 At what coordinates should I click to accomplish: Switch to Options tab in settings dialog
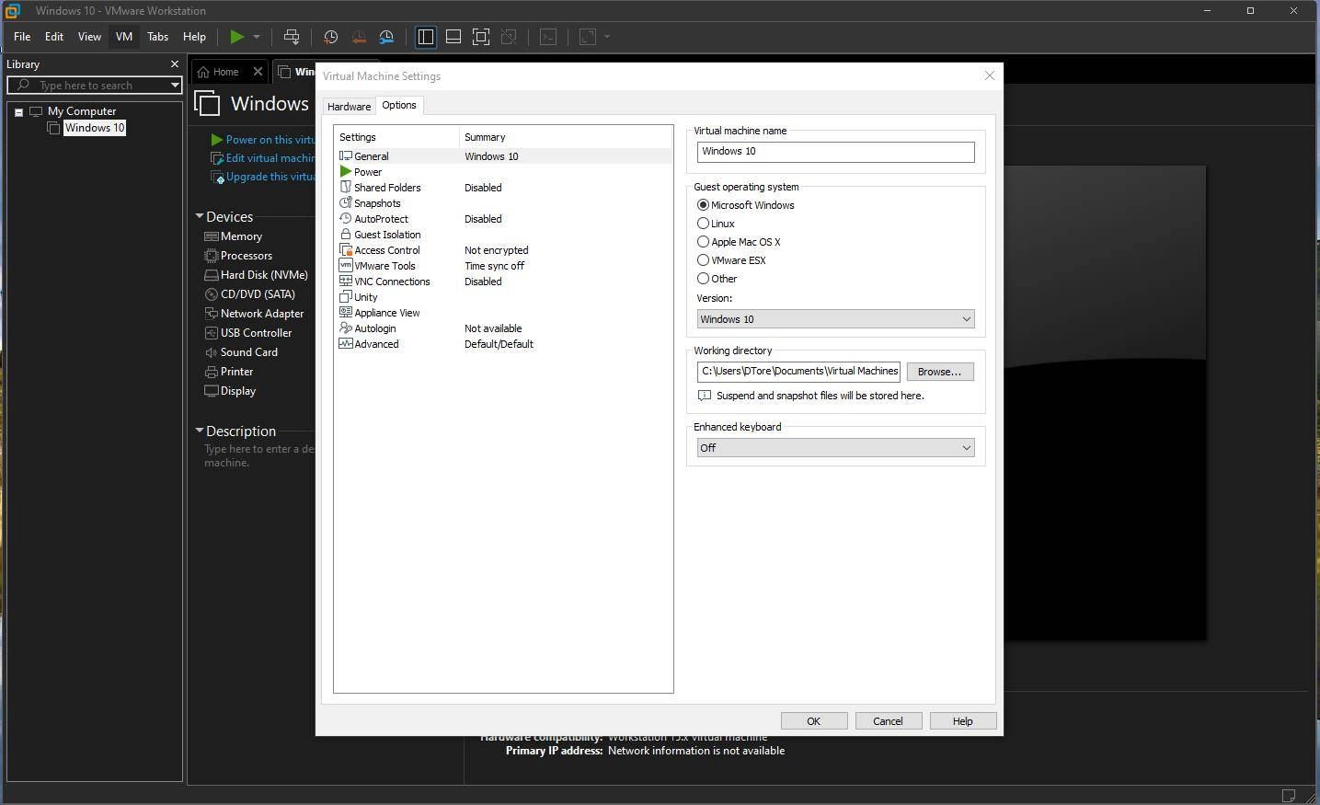click(399, 105)
